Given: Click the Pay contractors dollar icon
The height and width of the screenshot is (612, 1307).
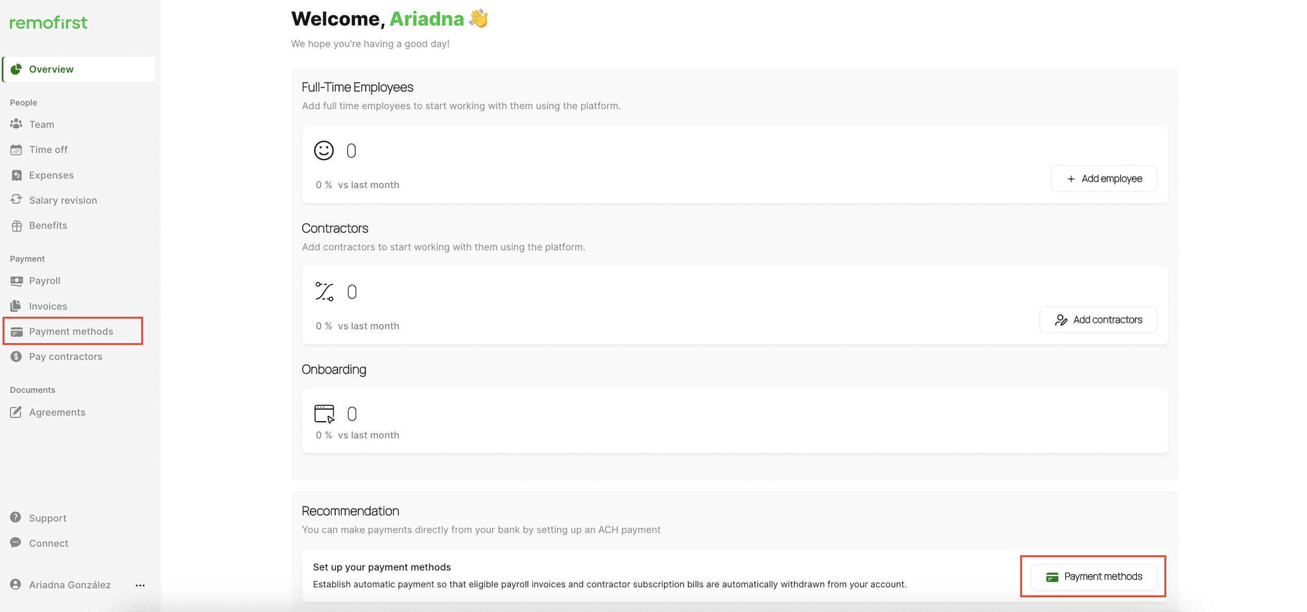Looking at the screenshot, I should coord(16,356).
